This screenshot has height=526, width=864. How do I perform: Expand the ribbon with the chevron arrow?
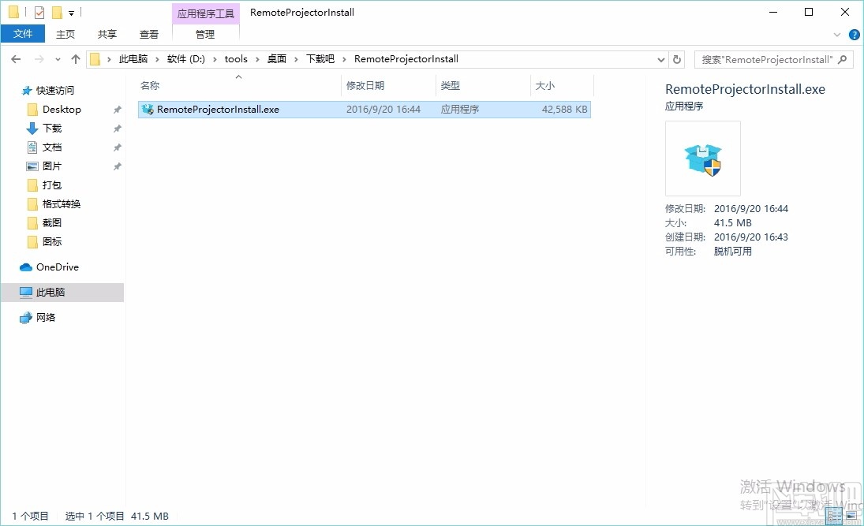tap(836, 34)
